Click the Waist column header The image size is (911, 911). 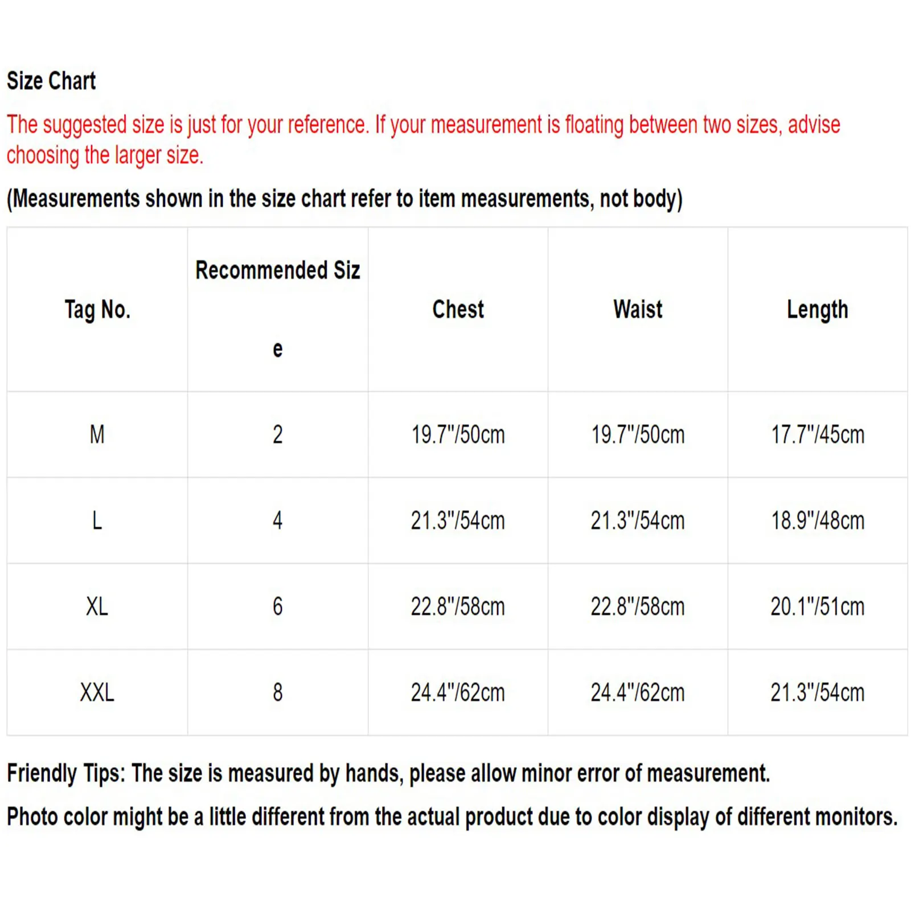coord(638,310)
